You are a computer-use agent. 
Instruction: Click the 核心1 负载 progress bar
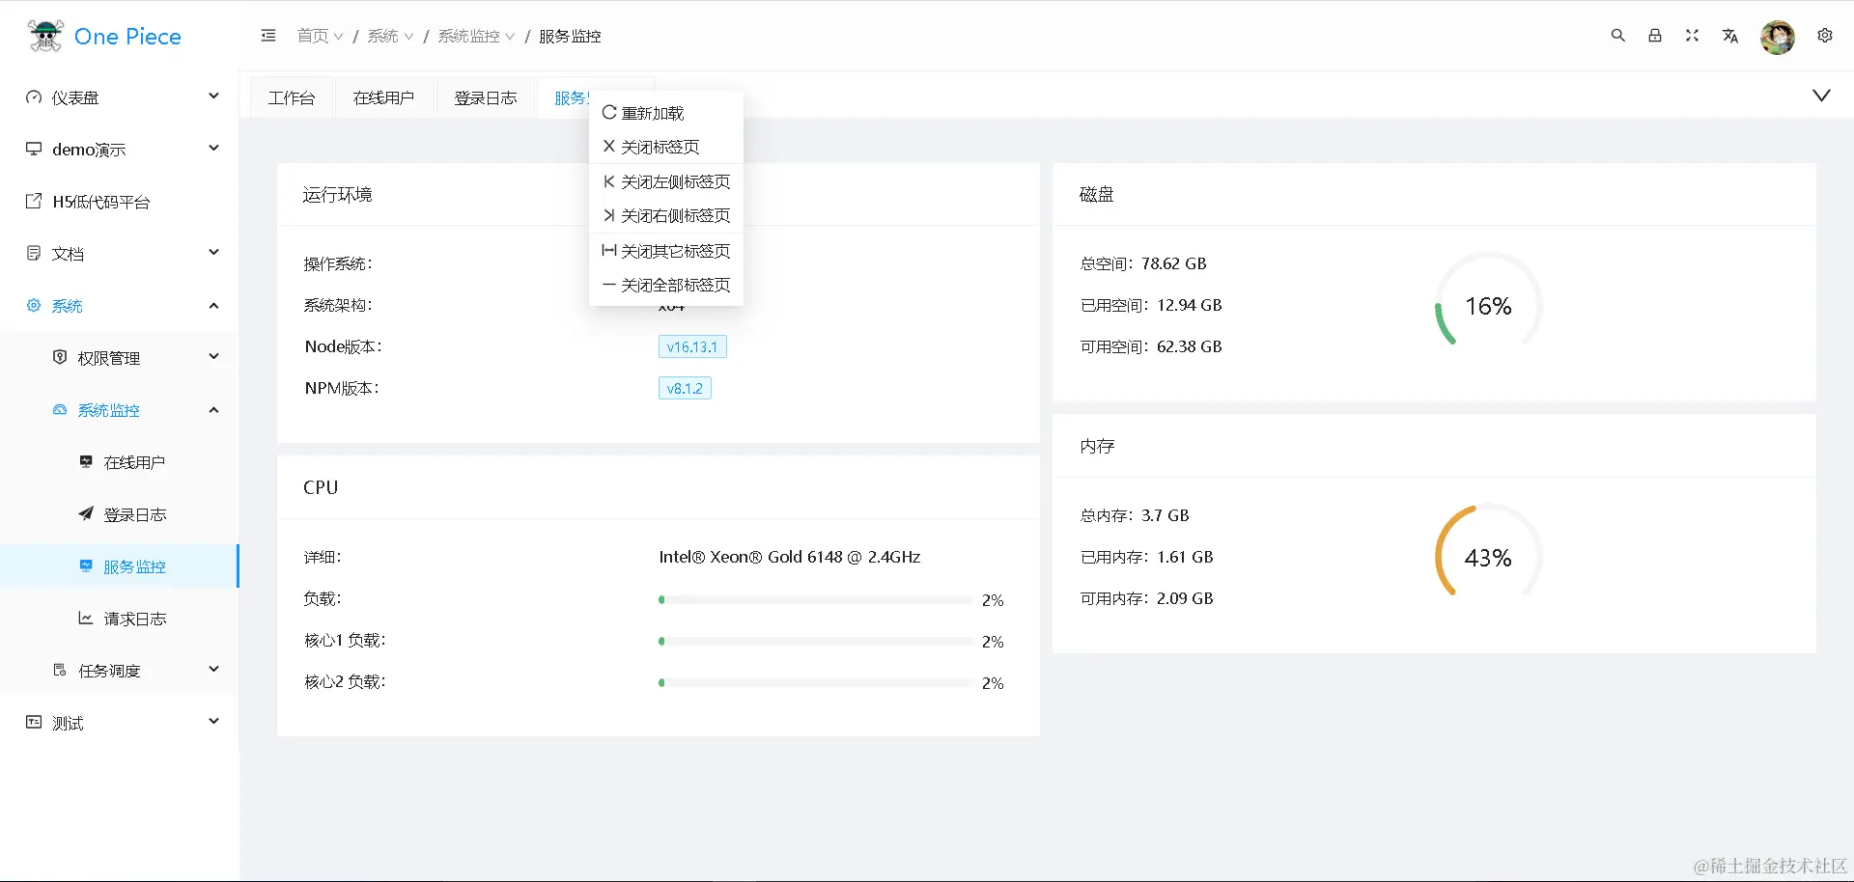[x=816, y=641]
